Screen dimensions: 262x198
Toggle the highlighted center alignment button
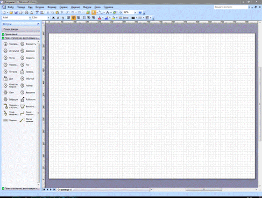(x=73, y=18)
